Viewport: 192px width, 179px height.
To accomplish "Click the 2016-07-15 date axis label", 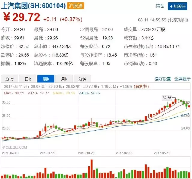I will pyautogui.click(x=48, y=153).
